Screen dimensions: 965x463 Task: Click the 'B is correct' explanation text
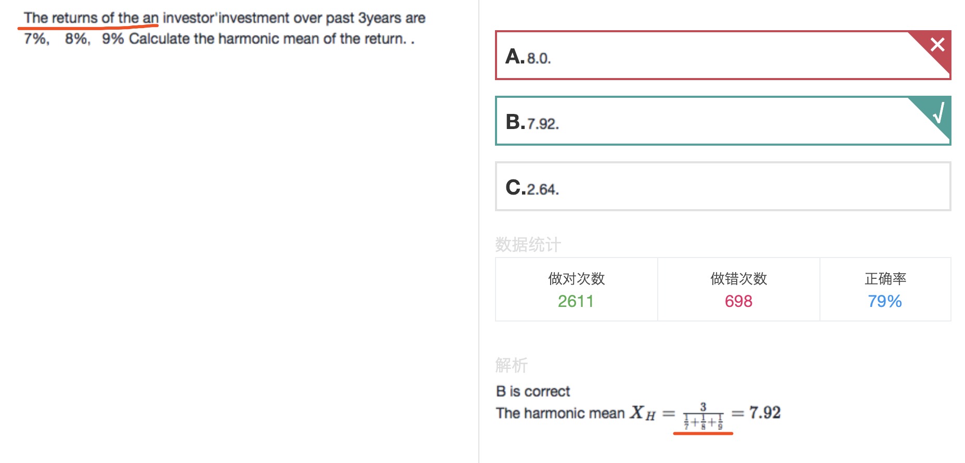[533, 391]
